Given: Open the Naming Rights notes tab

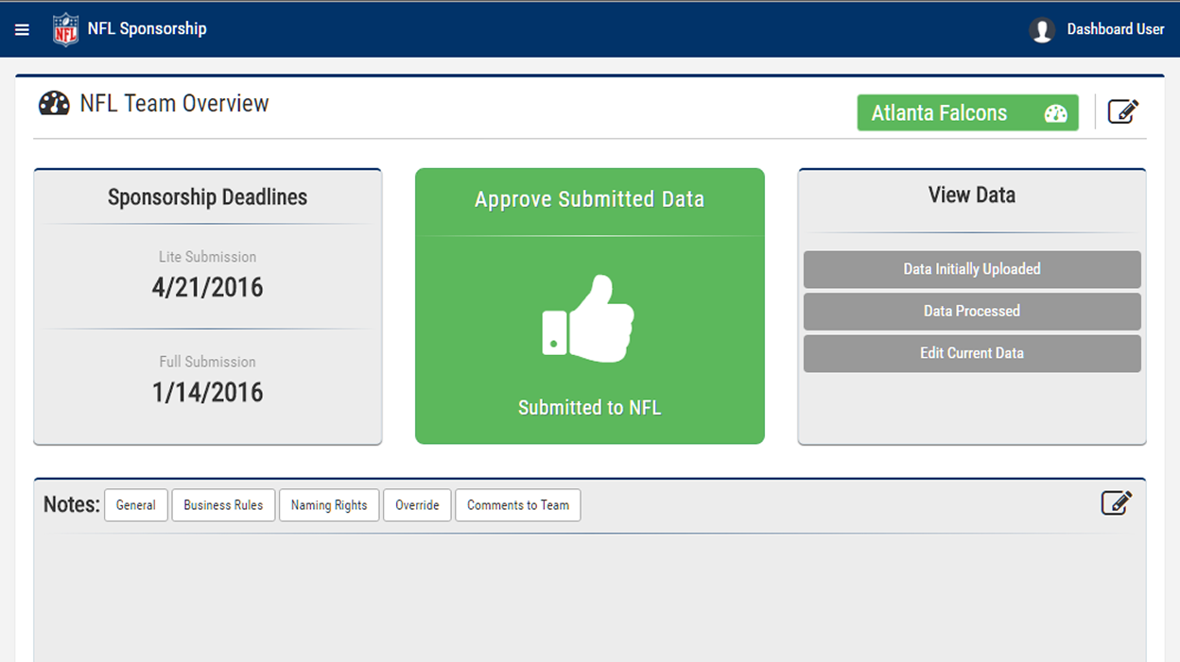Looking at the screenshot, I should click(x=329, y=505).
